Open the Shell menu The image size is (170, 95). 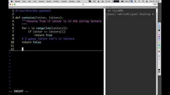24,1
